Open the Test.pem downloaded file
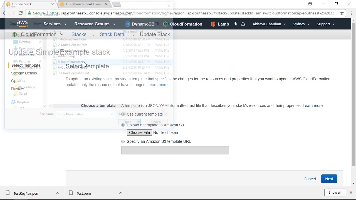This screenshot has height=200, width=356. [x=84, y=193]
